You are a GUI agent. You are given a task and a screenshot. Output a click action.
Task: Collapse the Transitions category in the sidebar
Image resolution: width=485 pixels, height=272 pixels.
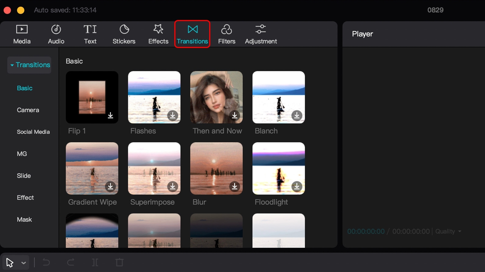click(12, 65)
